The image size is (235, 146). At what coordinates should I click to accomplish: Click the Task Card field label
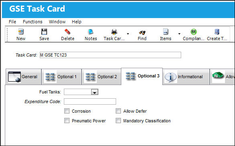click(x=26, y=55)
